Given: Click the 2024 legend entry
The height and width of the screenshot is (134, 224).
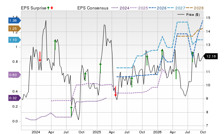Looking at the screenshot, I should pyautogui.click(x=120, y=8).
